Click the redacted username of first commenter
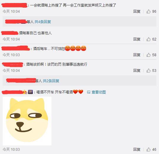The width and height of the screenshot is (159, 154). tap(14, 5)
